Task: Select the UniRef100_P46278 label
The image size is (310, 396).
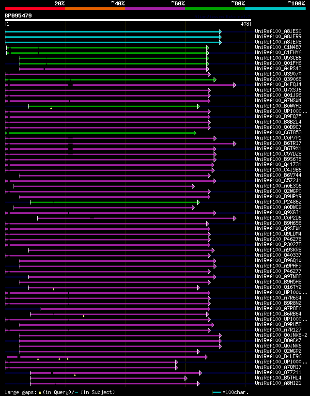Action: pyautogui.click(x=278, y=239)
